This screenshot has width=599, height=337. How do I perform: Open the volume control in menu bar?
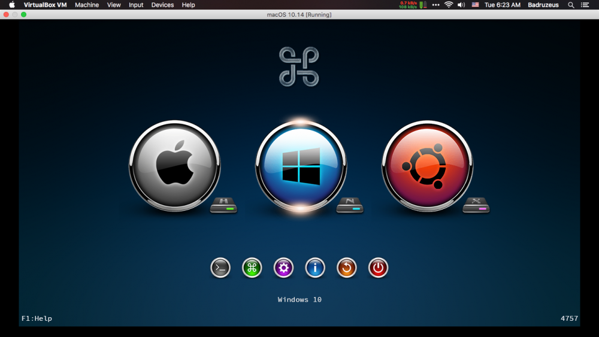[461, 5]
